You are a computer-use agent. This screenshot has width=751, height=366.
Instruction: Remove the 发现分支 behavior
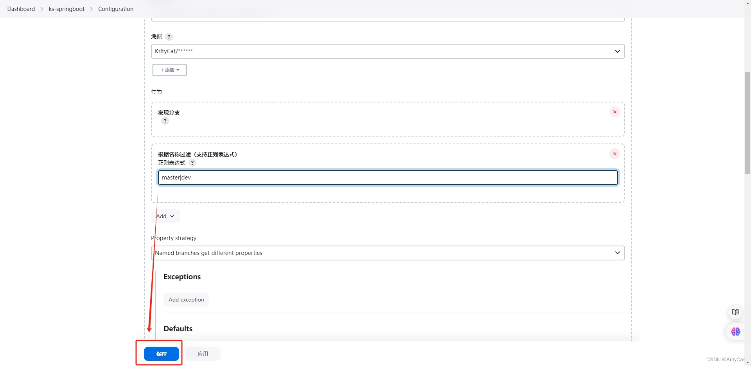(x=615, y=112)
